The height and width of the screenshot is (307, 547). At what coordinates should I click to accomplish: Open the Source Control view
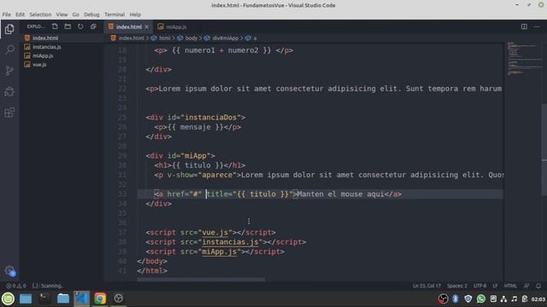[9, 71]
